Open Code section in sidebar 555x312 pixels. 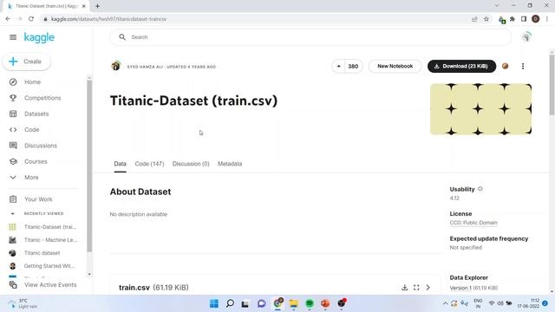pyautogui.click(x=32, y=130)
